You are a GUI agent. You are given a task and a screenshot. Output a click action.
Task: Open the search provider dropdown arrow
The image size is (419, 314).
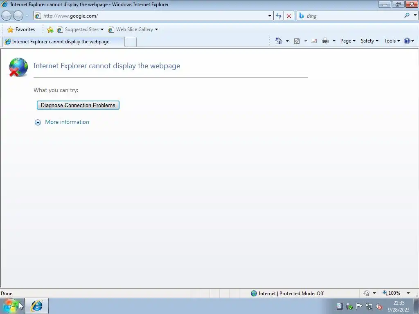[x=415, y=16]
